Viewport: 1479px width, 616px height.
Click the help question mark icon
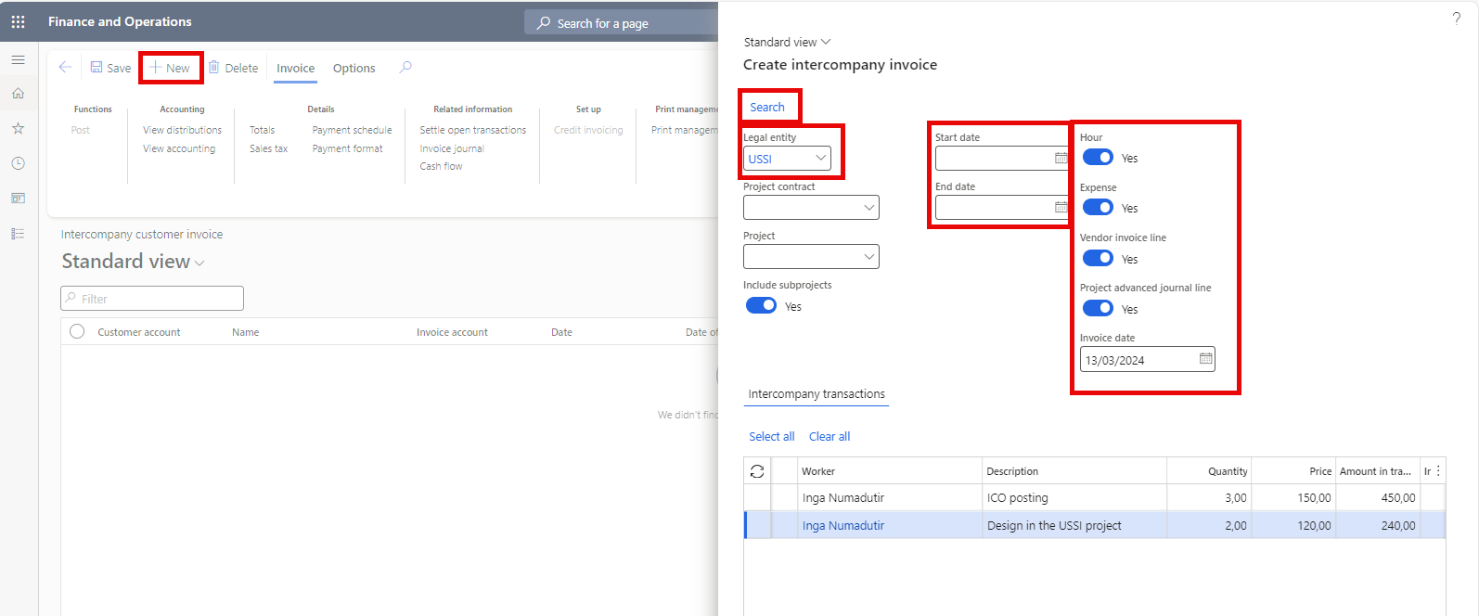click(x=1456, y=19)
